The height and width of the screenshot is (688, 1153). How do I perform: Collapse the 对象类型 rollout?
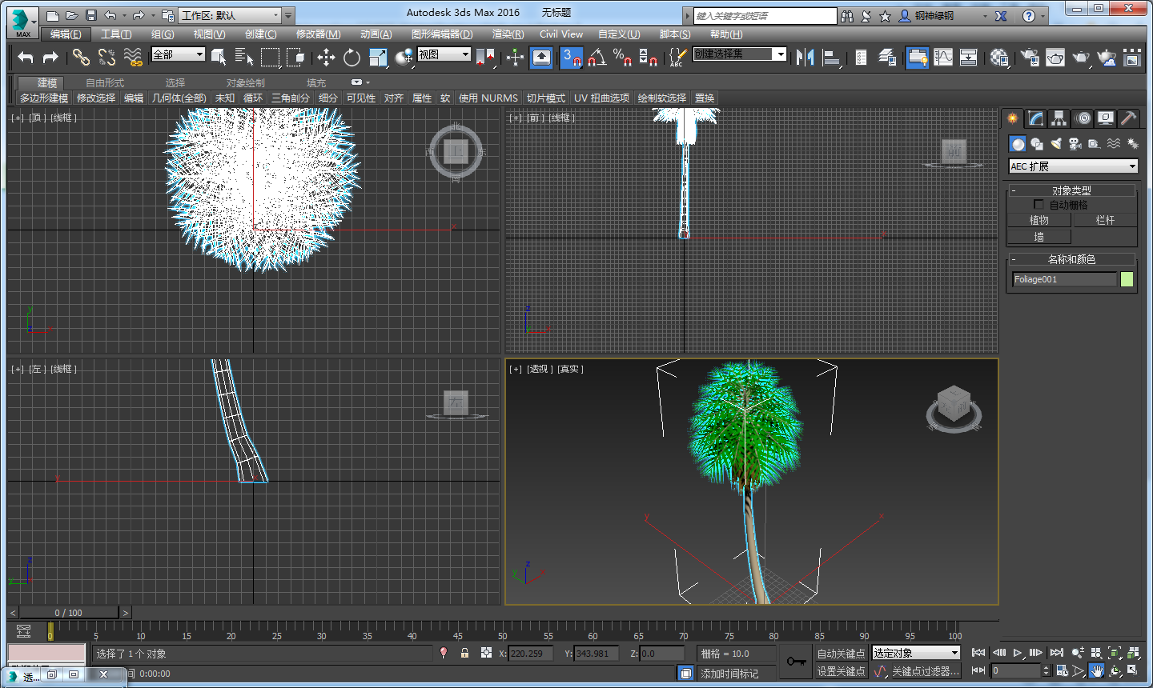click(x=1071, y=190)
